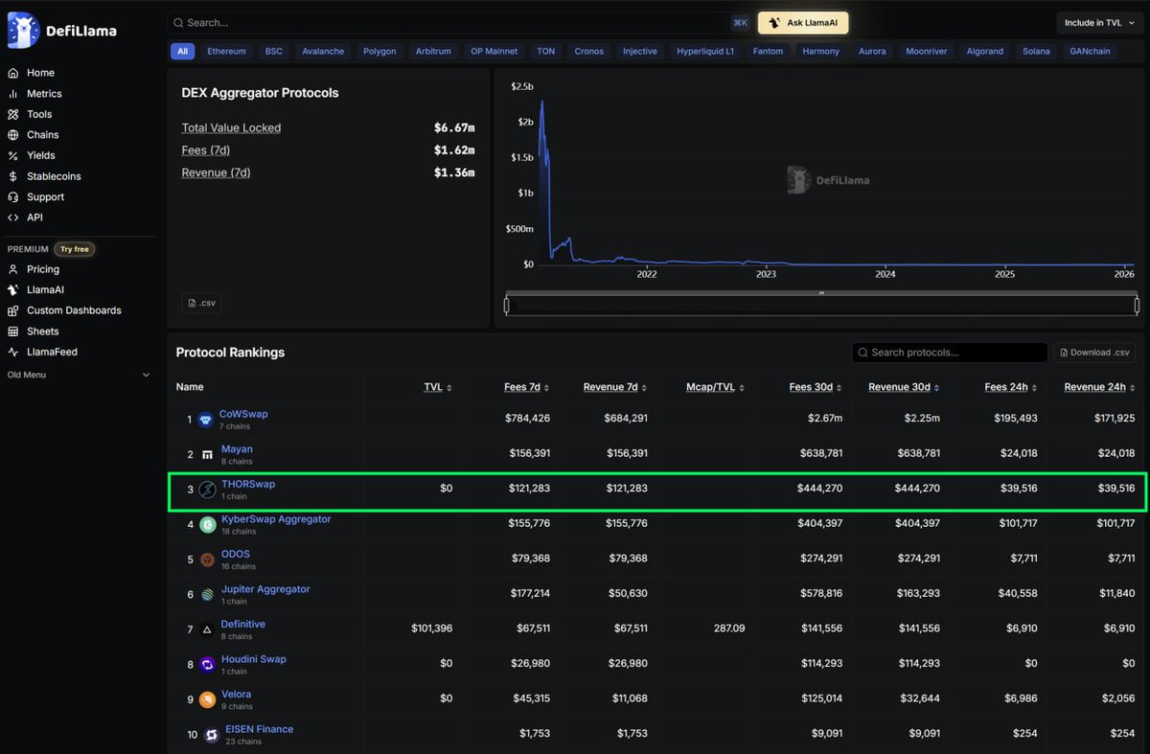Download the .csv under protocol stats
Screen dimensions: 1150x754
pos(201,303)
